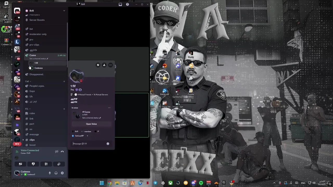333x187 pixels.
Task: Open the RrR server header dropdown
Action: point(45,11)
